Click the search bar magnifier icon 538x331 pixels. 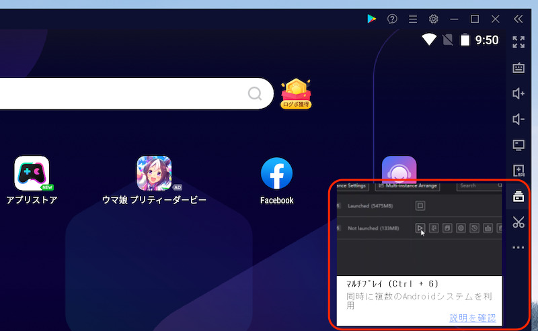coord(255,93)
